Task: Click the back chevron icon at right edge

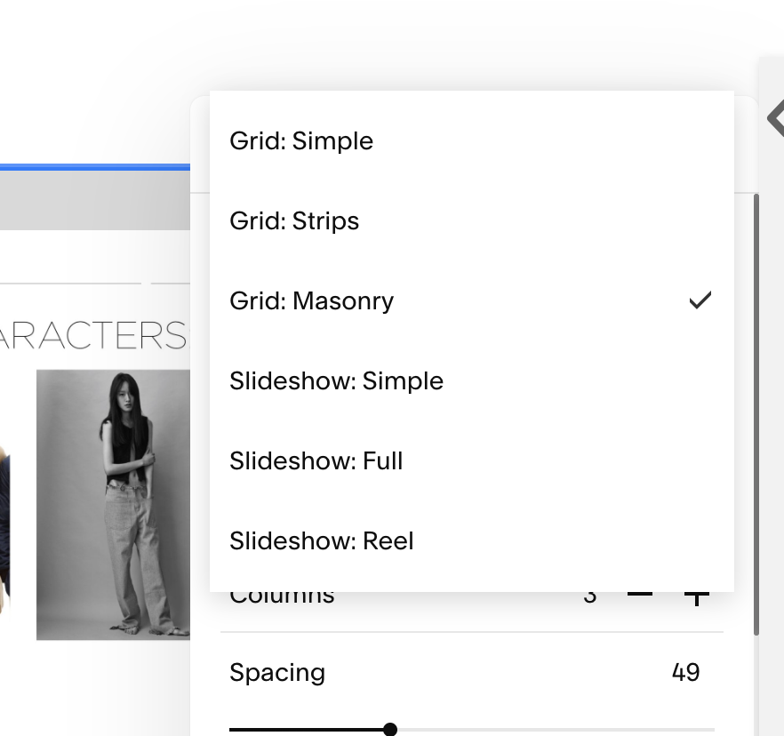Action: pyautogui.click(x=775, y=118)
